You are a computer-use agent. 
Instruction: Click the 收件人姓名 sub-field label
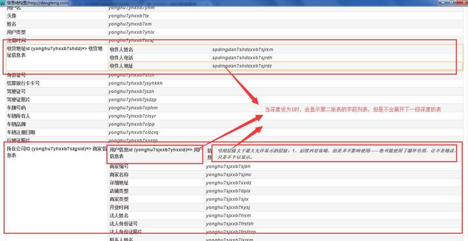[x=121, y=49]
